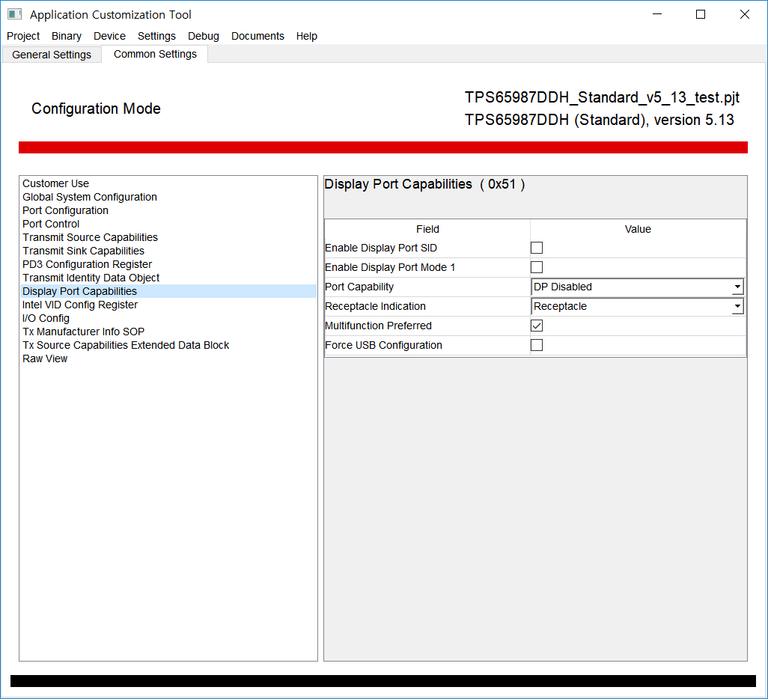Uncheck the Multifunction Preferred checkbox

point(537,326)
